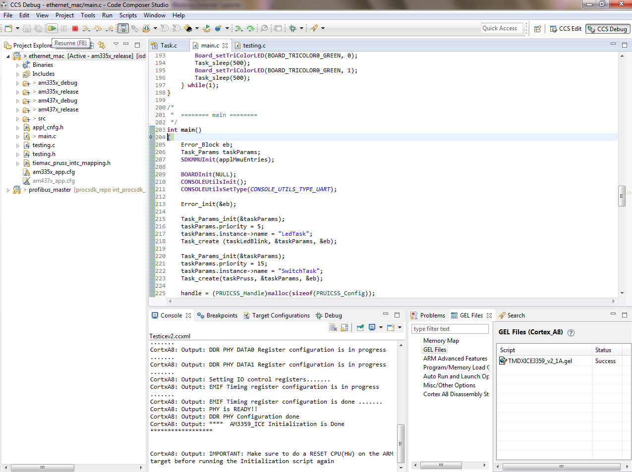Viewport: 632px width, 472px height.
Task: Click the Quick Access search field
Action: (502, 28)
